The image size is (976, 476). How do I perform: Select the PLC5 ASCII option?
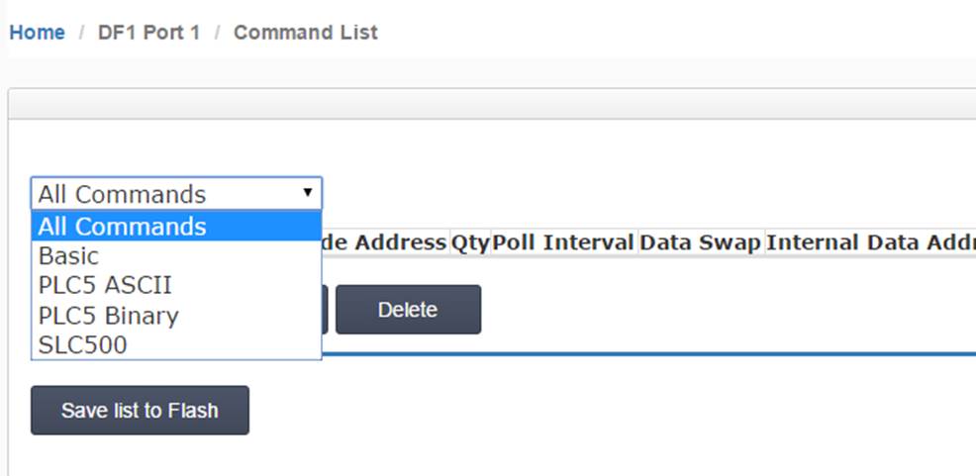pos(176,285)
